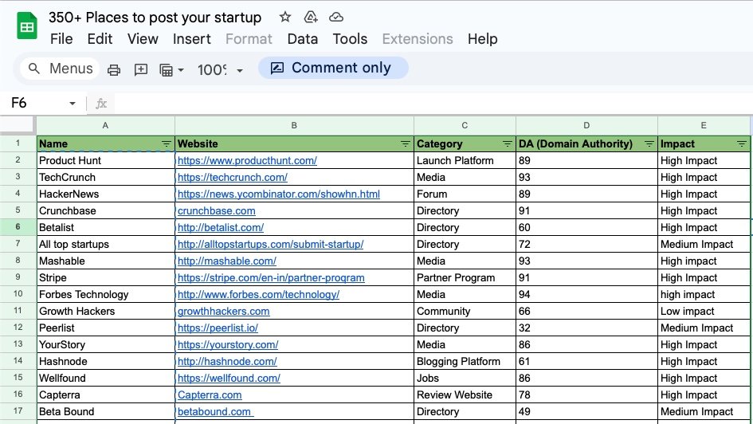Select the 'Review Website' category cell
Viewport: 753px width, 424px height.
coord(465,395)
